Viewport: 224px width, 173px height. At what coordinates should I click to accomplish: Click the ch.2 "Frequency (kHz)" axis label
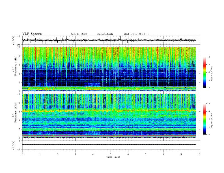click(x=16, y=113)
